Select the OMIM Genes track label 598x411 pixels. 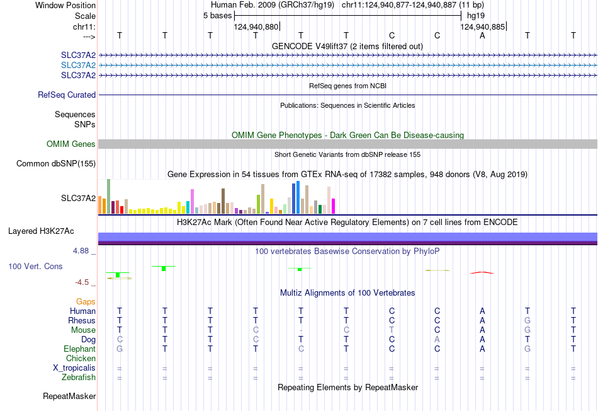(x=71, y=144)
